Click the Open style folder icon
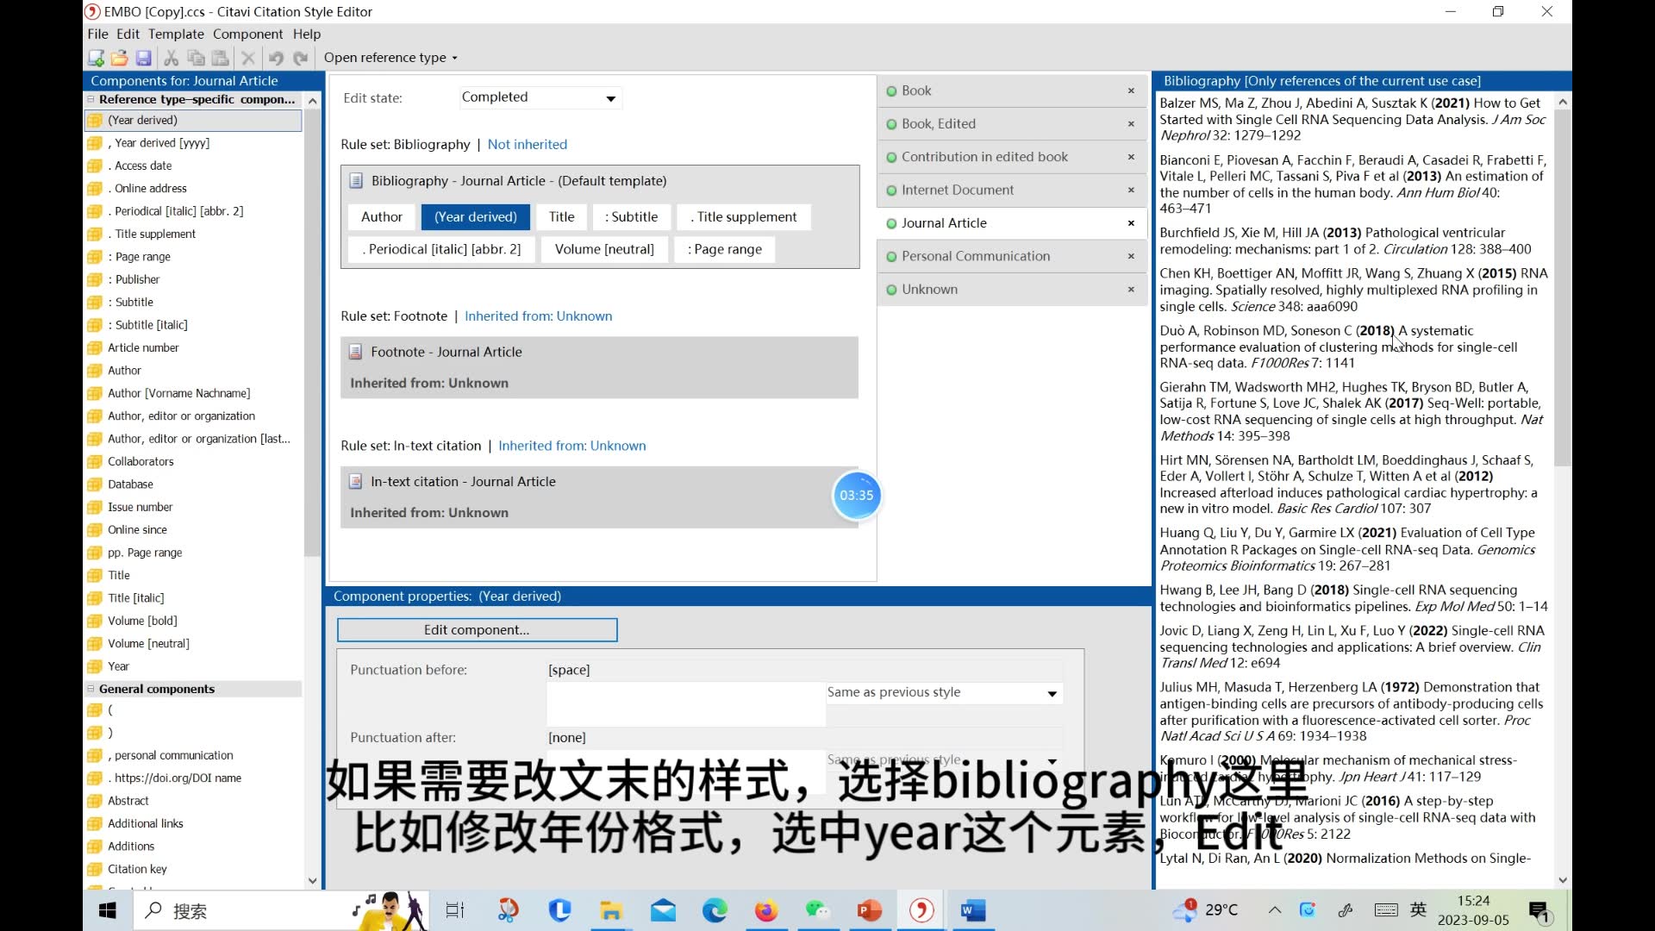Image resolution: width=1655 pixels, height=931 pixels. point(119,58)
